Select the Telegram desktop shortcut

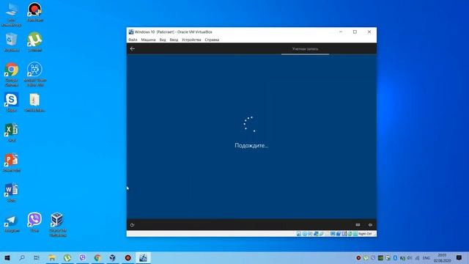click(x=12, y=223)
